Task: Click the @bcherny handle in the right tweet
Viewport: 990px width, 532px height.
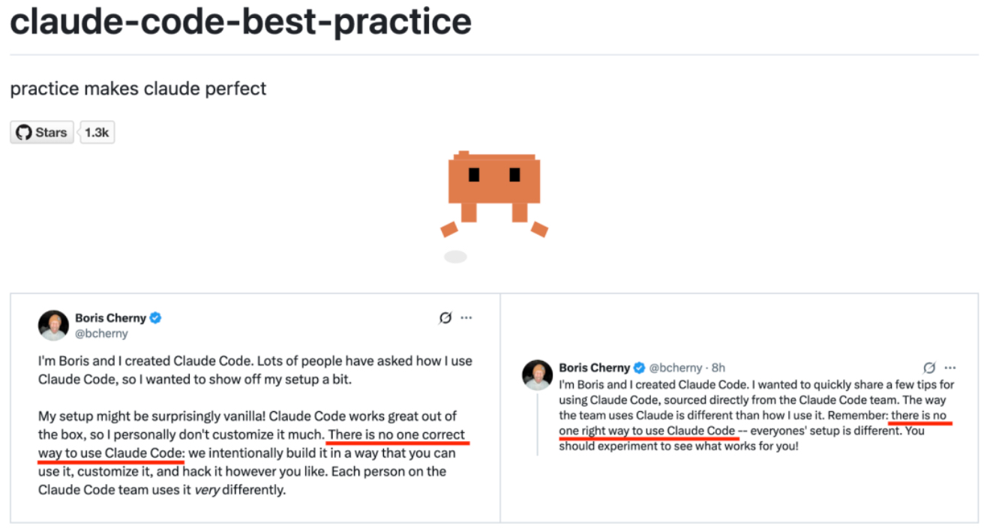Action: [676, 368]
